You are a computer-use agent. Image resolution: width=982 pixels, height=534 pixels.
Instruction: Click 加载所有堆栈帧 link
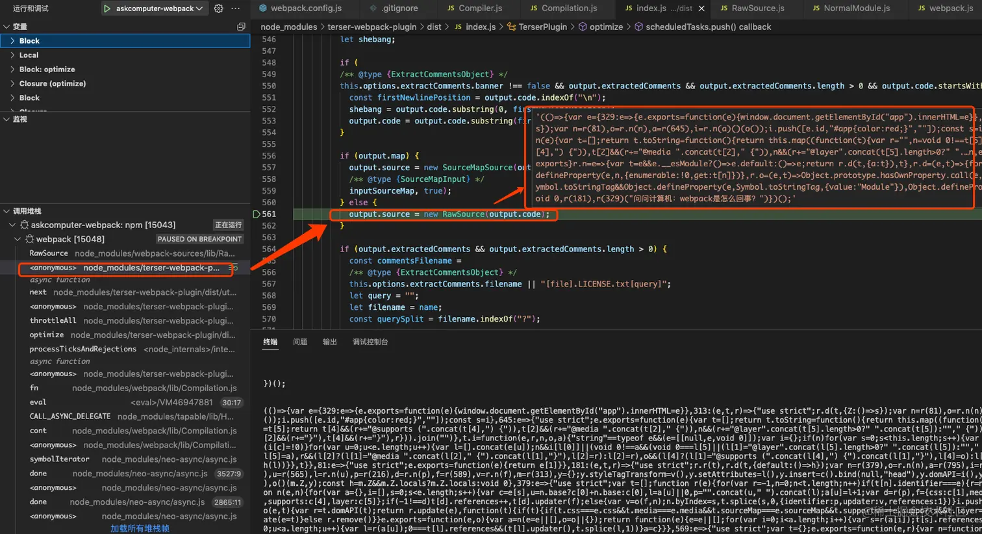(x=140, y=528)
